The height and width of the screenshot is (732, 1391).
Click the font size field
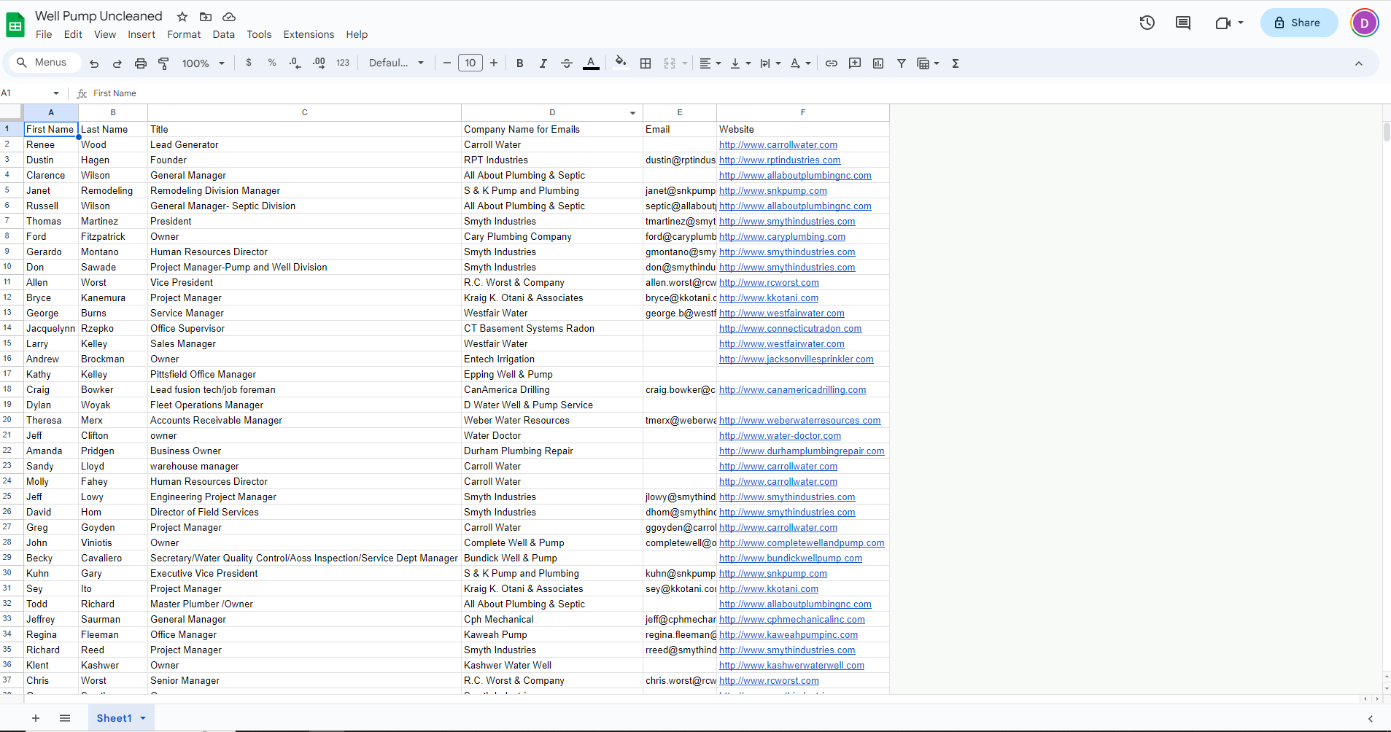pos(470,63)
